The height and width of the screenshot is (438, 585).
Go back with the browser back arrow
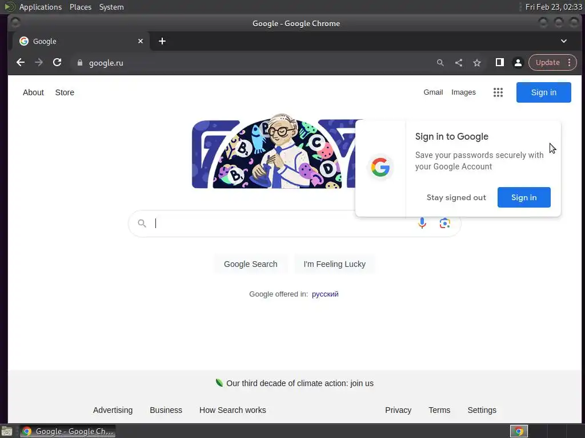21,63
